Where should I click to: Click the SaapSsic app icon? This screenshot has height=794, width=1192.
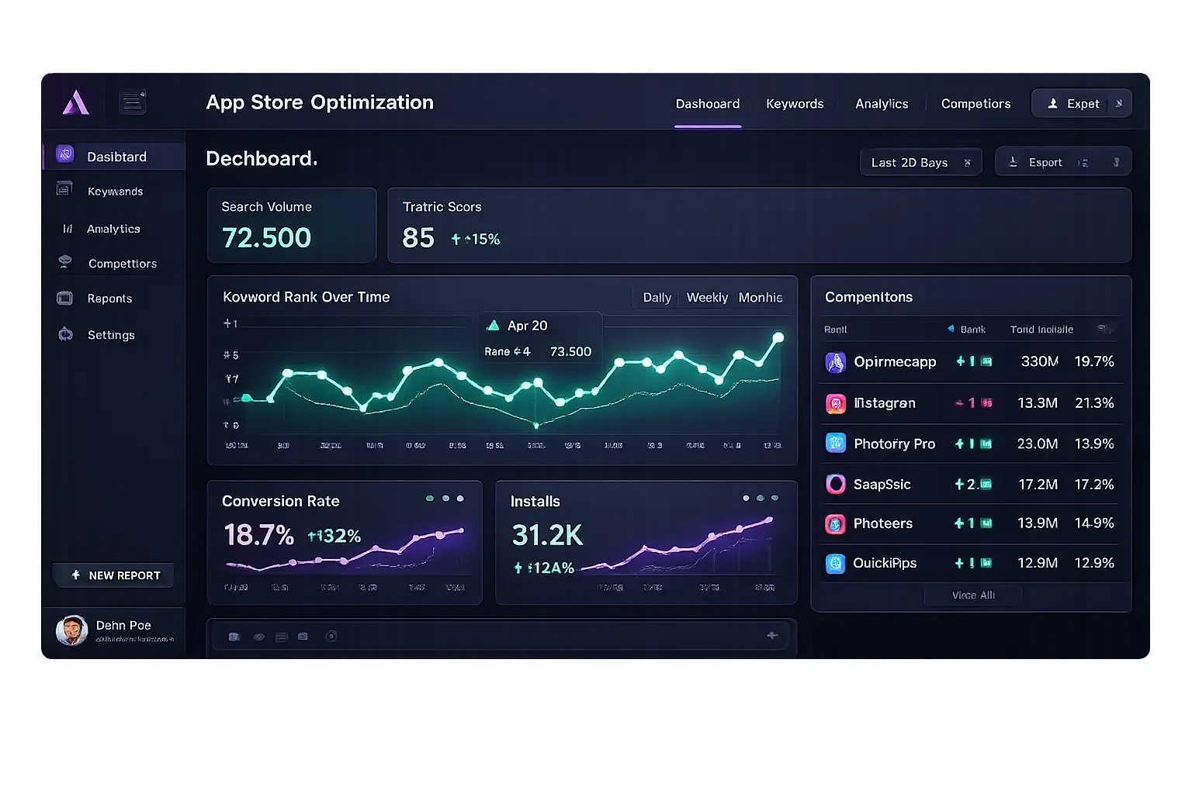click(x=836, y=484)
